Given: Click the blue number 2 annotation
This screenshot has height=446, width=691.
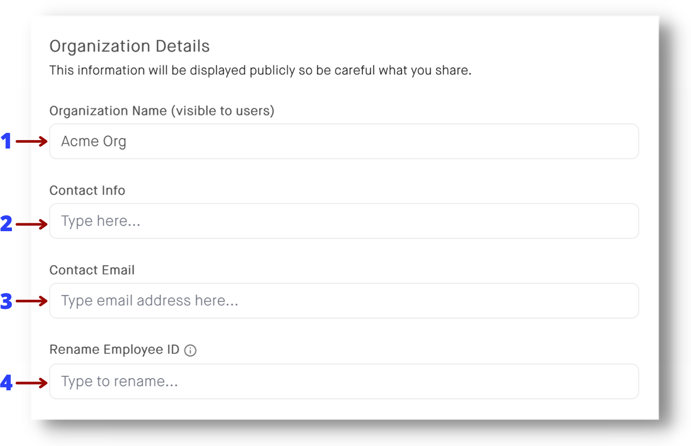Looking at the screenshot, I should (6, 224).
